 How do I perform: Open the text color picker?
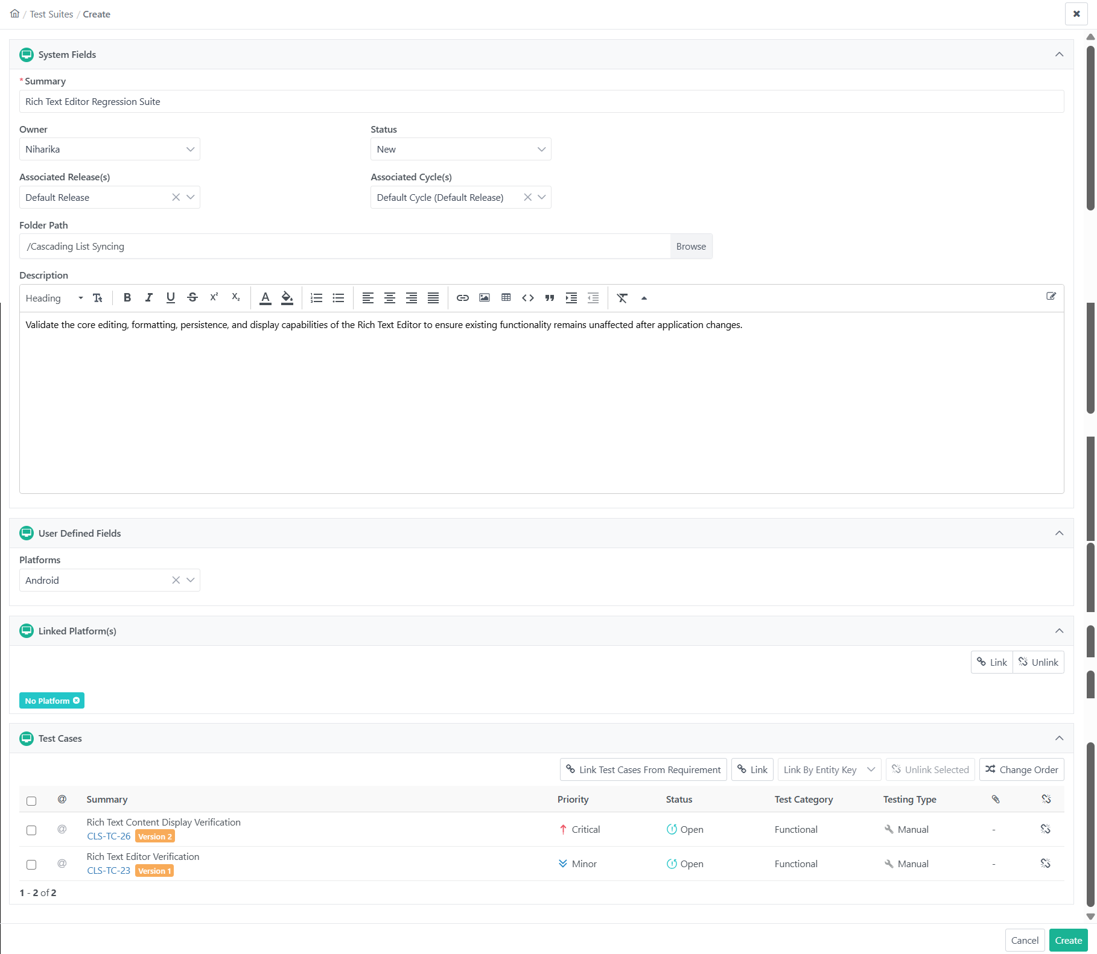(x=266, y=298)
